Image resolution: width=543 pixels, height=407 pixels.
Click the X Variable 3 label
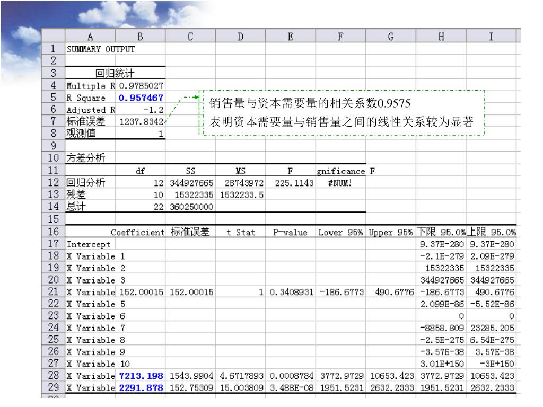pos(95,280)
